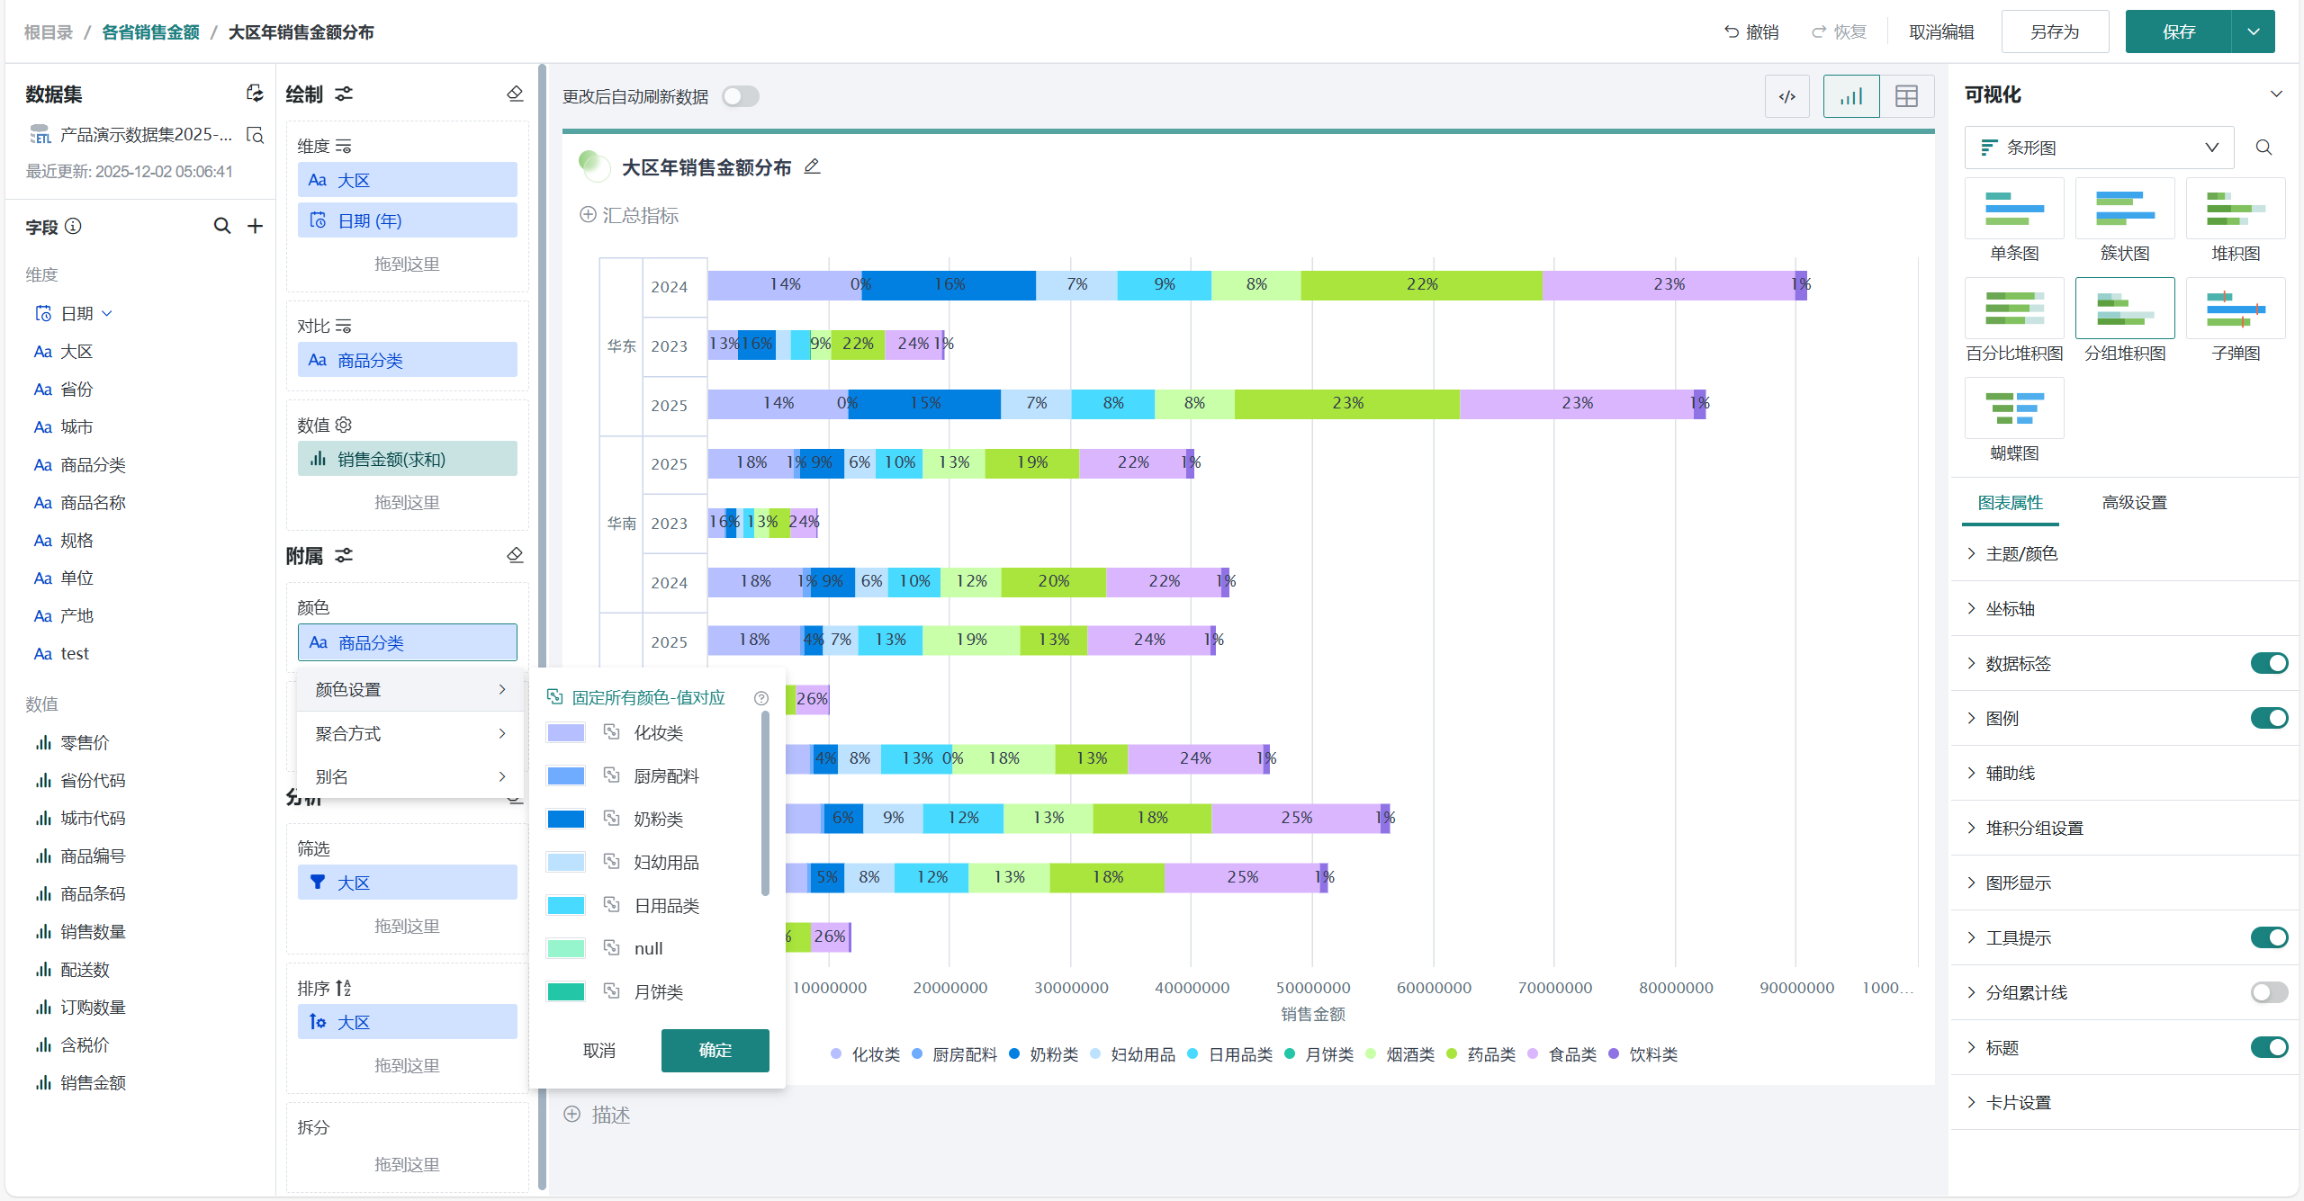This screenshot has width=2304, height=1201.
Task: Add a new field with plus icon
Action: tap(256, 226)
